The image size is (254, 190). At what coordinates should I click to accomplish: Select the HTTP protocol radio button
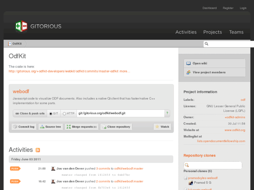[x=64, y=114]
